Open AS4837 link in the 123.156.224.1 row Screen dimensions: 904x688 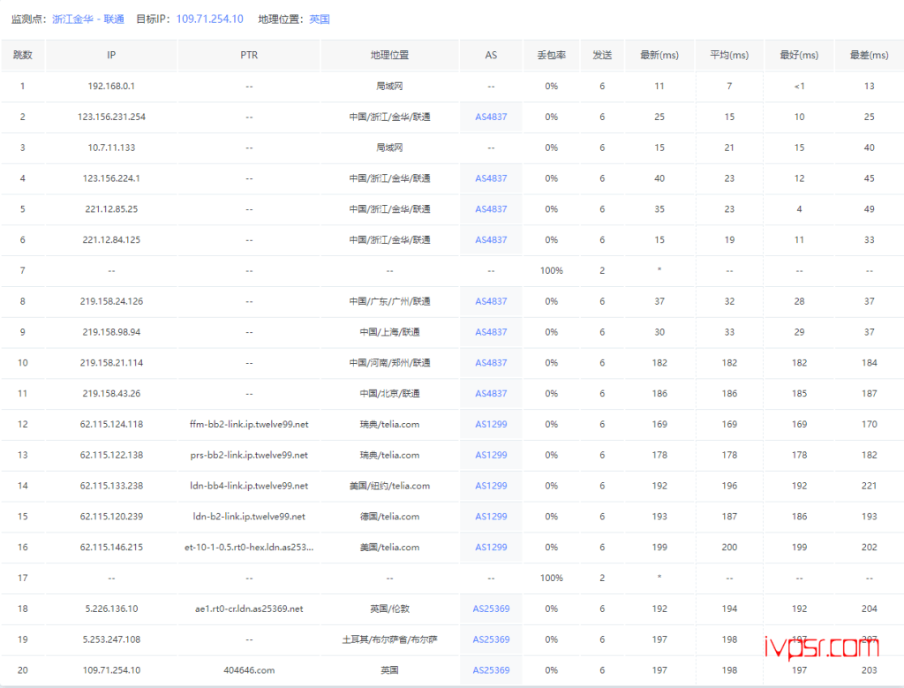pyautogui.click(x=491, y=178)
